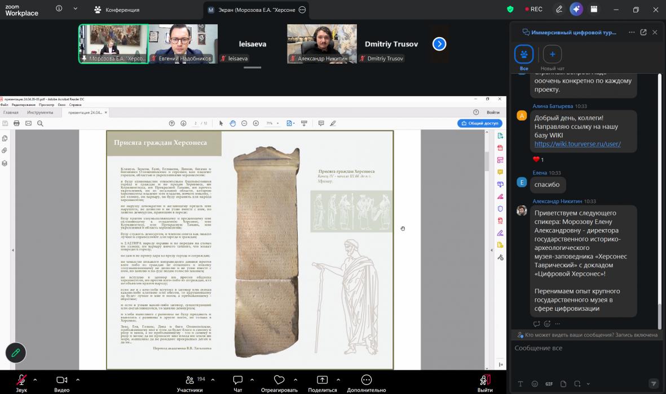The width and height of the screenshot is (666, 394).
Task: Open the annotation pencil icon in title bar
Action: click(559, 9)
